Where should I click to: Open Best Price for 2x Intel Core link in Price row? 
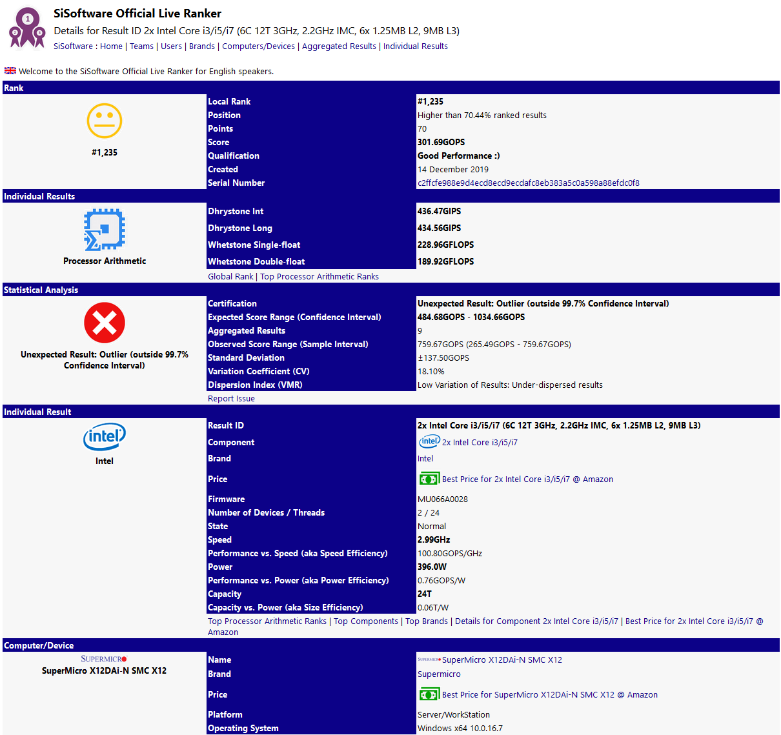click(x=527, y=479)
